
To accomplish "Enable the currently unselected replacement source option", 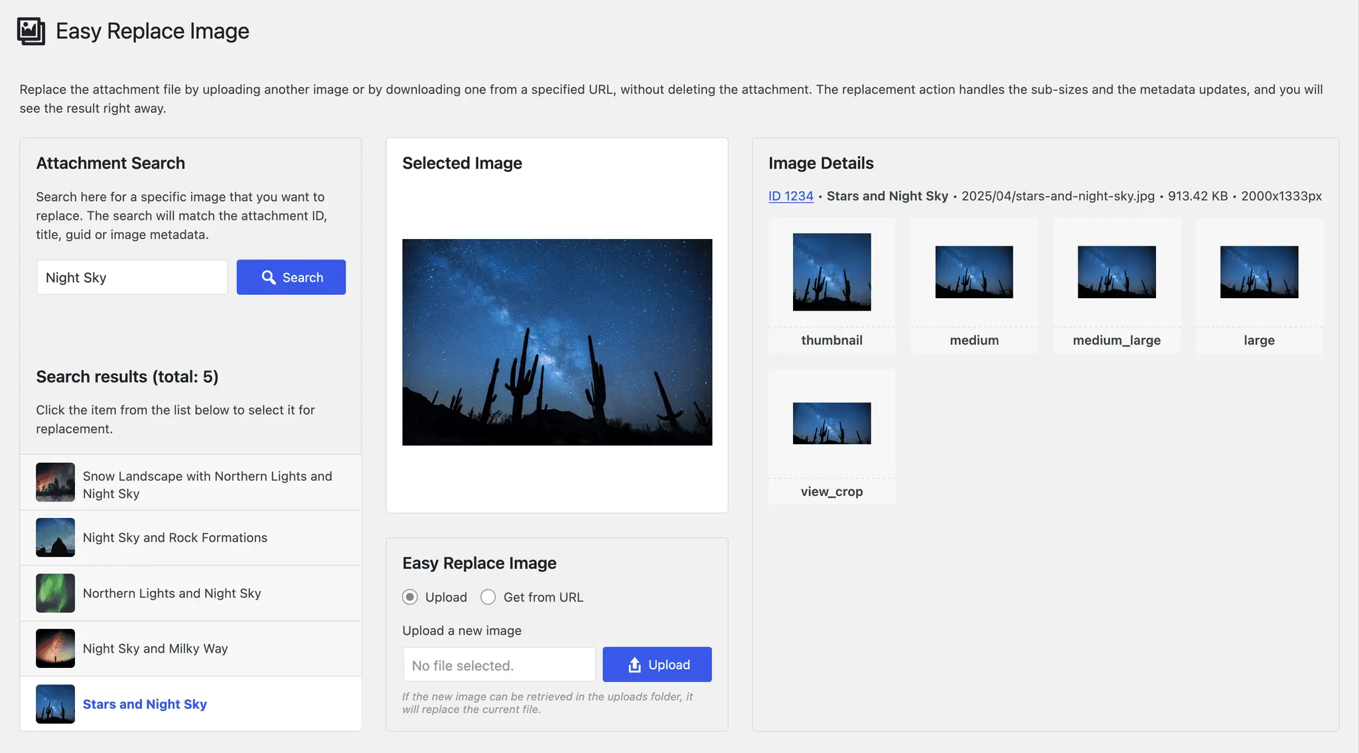I will point(488,597).
